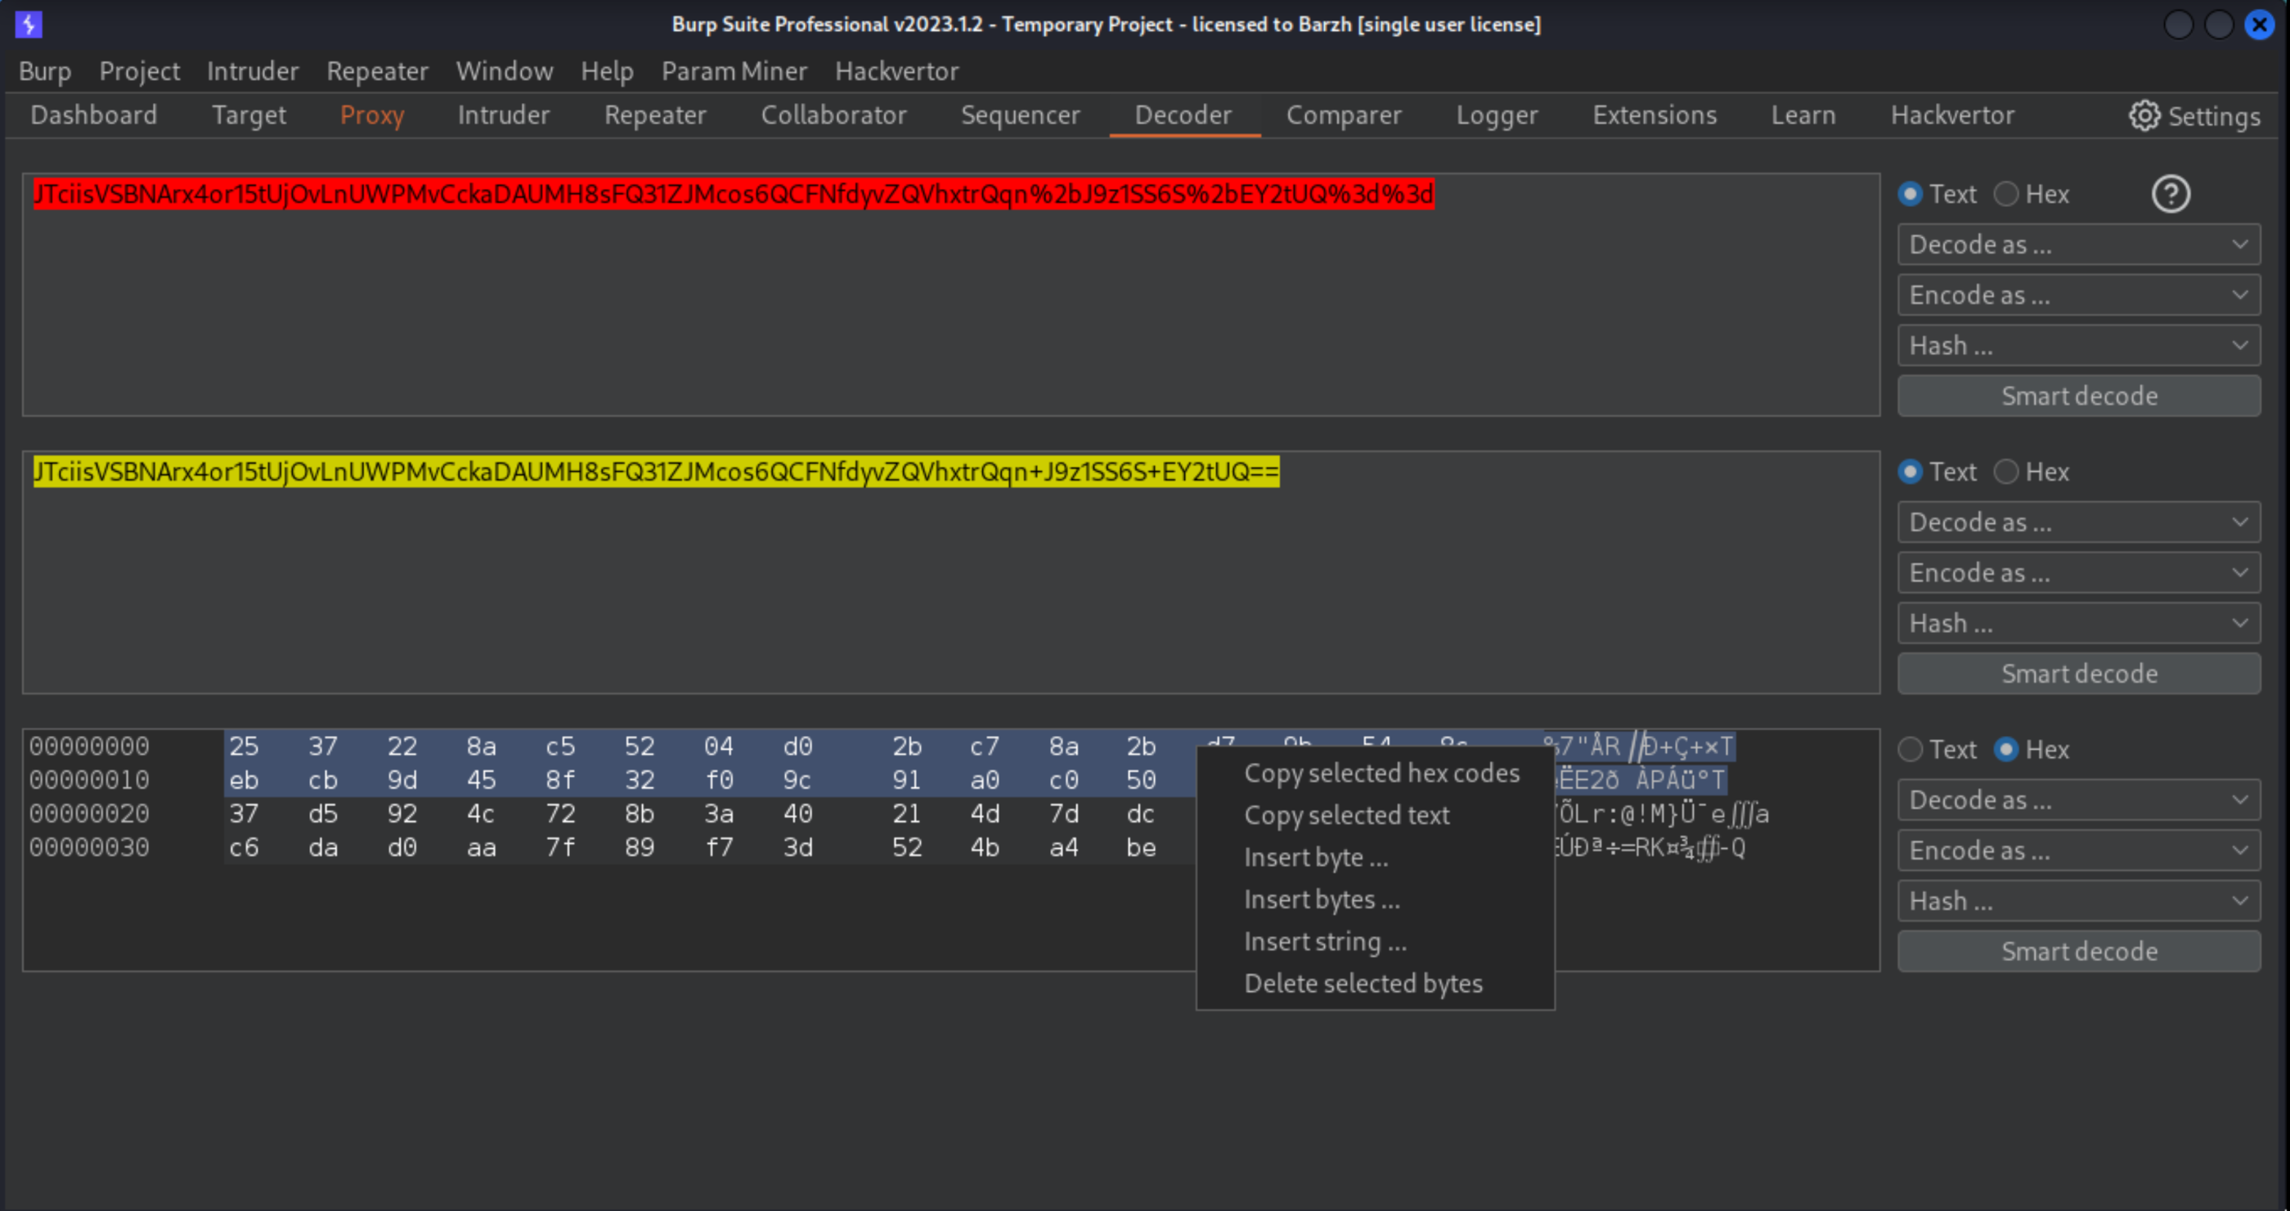Switch to the Sequencer tab
This screenshot has width=2290, height=1211.
[x=1020, y=115]
